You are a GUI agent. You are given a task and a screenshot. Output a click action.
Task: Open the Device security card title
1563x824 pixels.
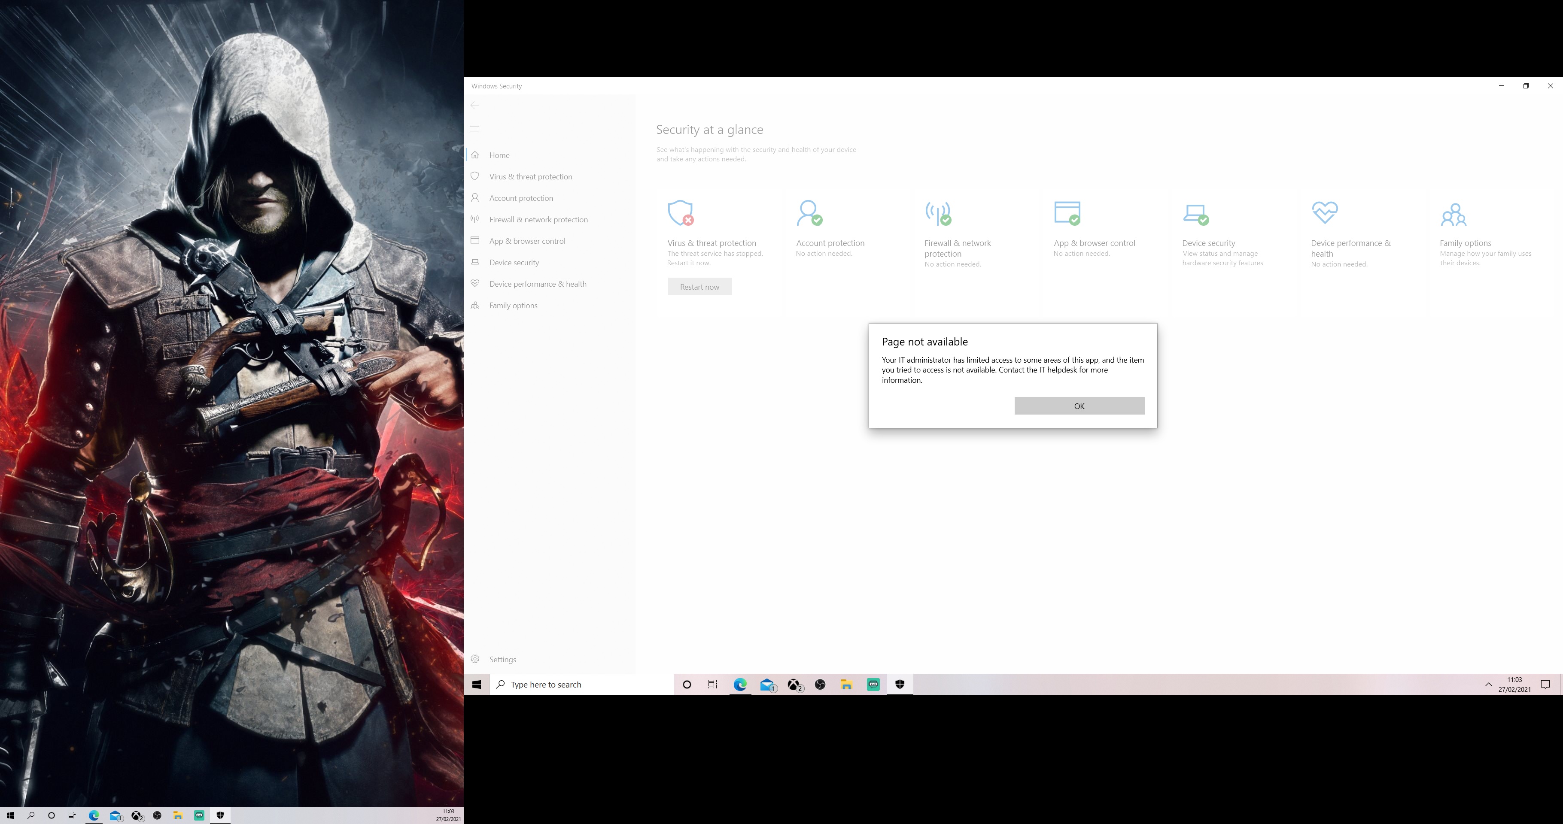click(1209, 243)
